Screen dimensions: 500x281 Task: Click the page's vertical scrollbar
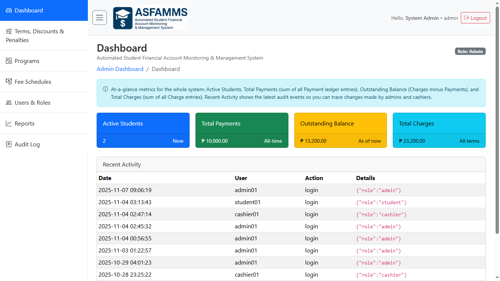click(497, 121)
